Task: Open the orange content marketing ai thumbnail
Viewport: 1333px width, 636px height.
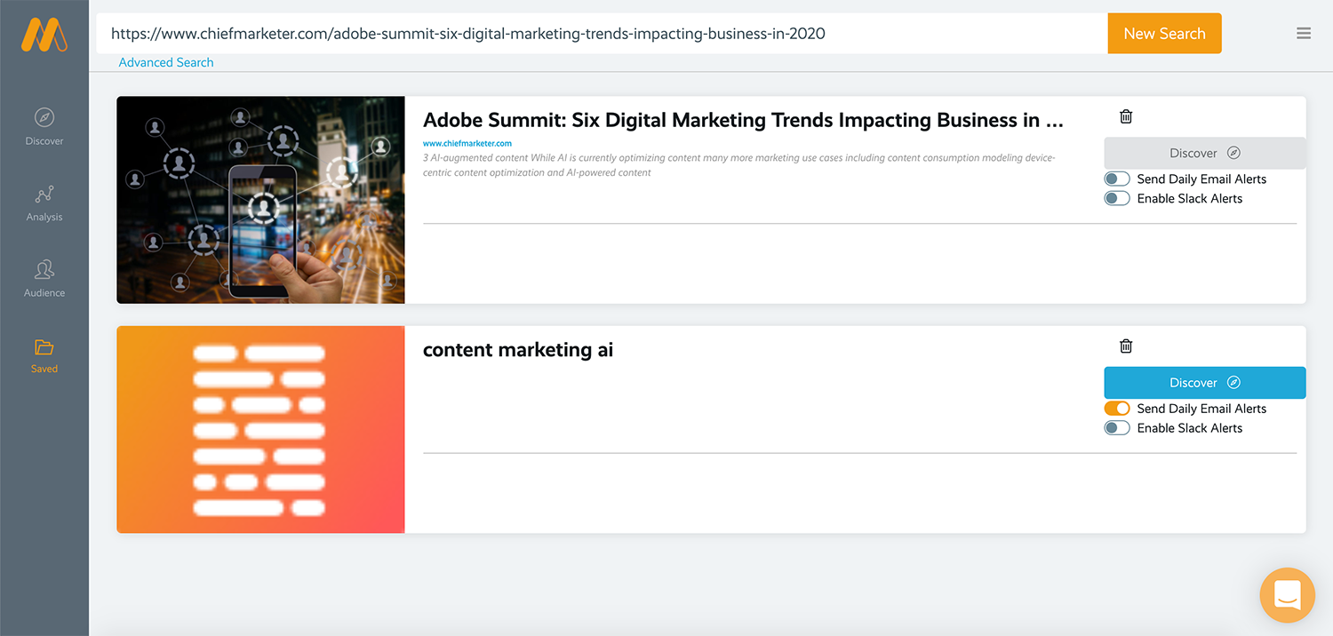Action: (x=260, y=430)
